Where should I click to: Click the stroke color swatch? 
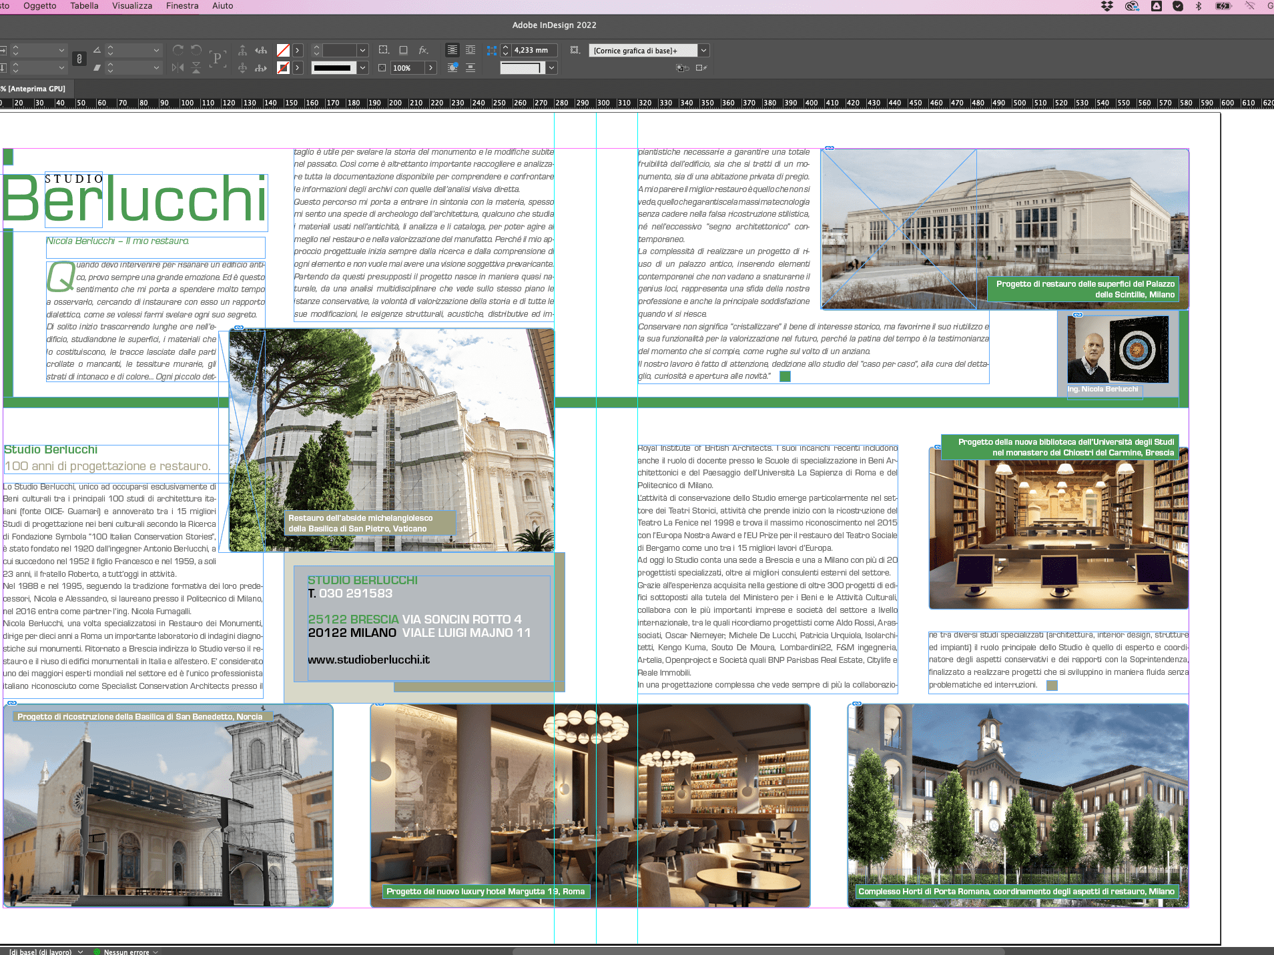coord(283,67)
